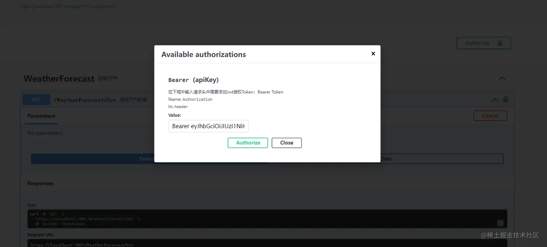Click the Request URL value text
The width and height of the screenshot is (547, 247).
82,245
